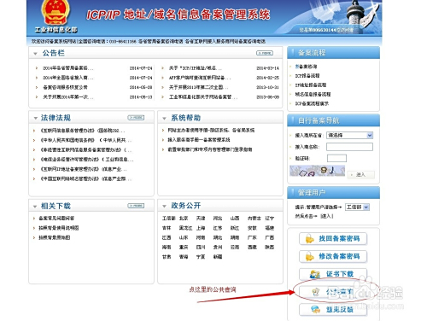Click the national emblem logo in the header
Image resolution: width=427 pixels, height=321 pixels.
click(56, 12)
